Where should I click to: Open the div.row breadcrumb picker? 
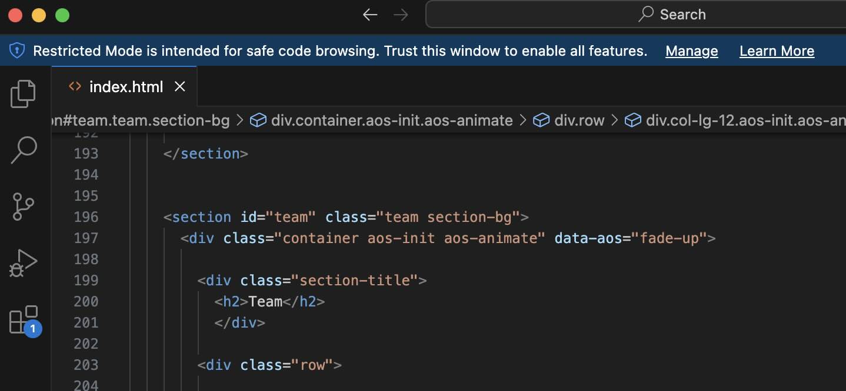coord(579,120)
